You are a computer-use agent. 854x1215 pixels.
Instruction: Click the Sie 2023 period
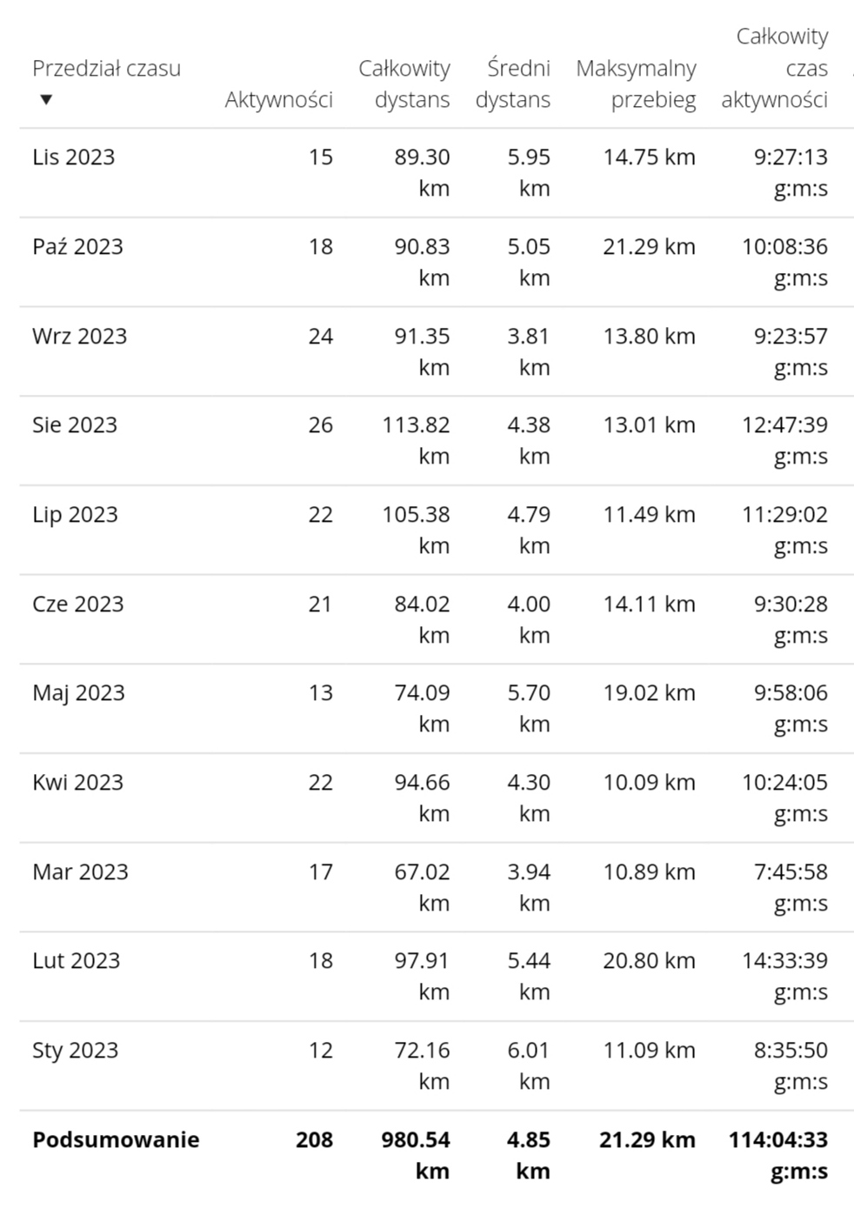tap(75, 425)
